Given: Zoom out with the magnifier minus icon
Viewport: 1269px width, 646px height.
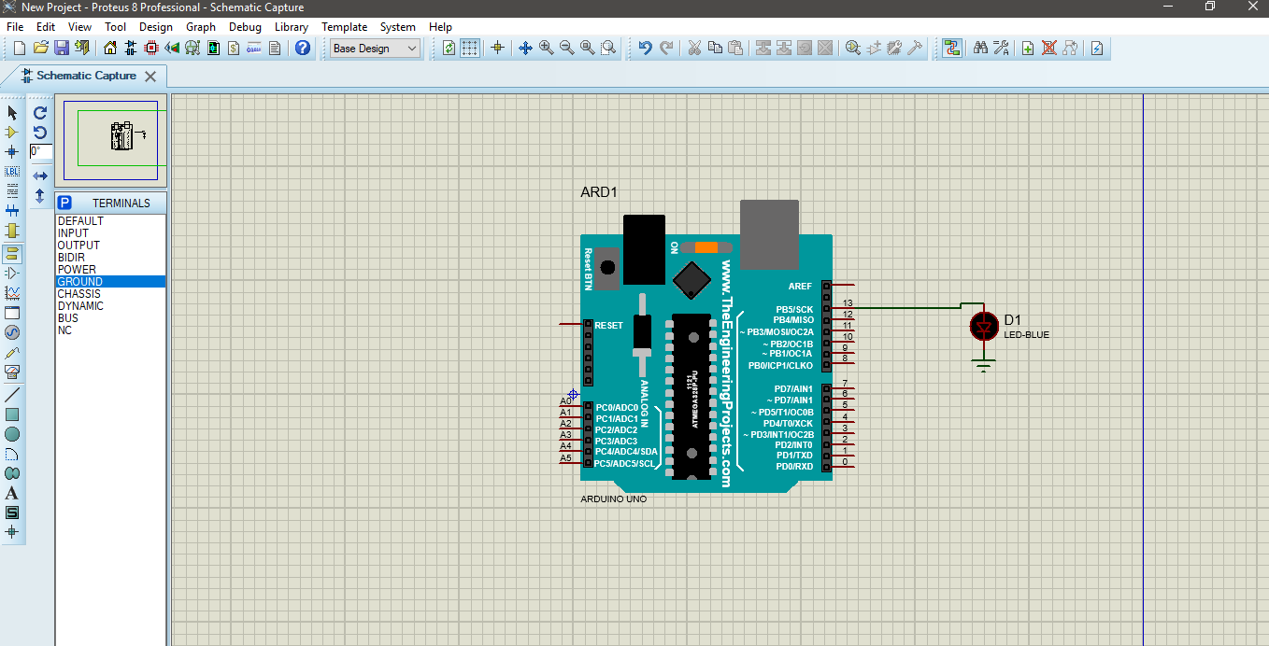Looking at the screenshot, I should click(566, 48).
